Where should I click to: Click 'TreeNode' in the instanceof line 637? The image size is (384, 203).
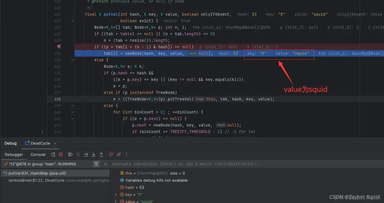click(165, 92)
